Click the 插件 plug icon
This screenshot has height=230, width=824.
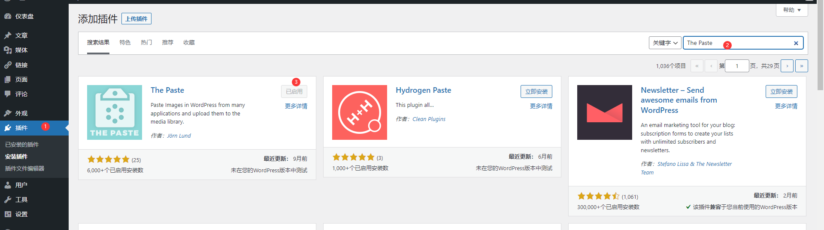8,128
